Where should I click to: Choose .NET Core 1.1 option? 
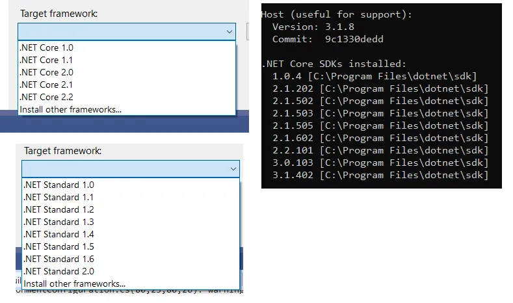click(x=127, y=60)
